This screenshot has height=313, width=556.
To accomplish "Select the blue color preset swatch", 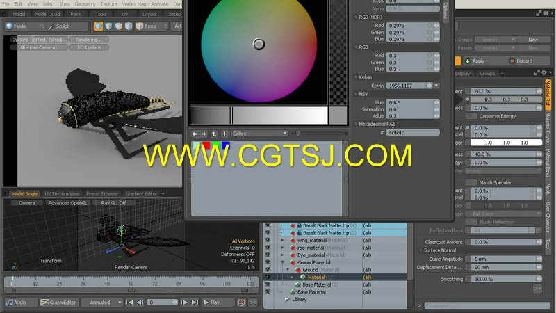I will [226, 145].
